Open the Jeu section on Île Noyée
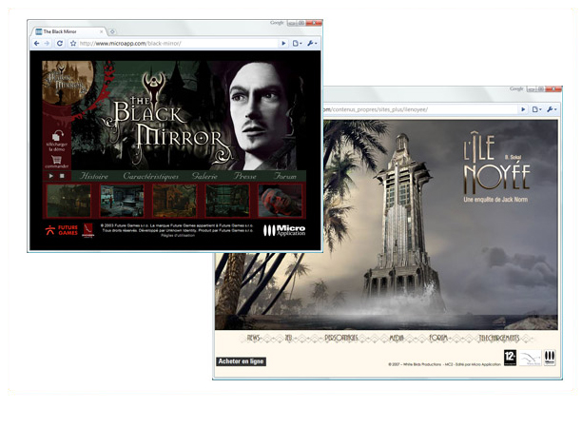 click(x=288, y=338)
